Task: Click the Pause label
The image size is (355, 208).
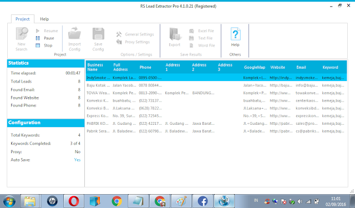Action: (x=49, y=38)
